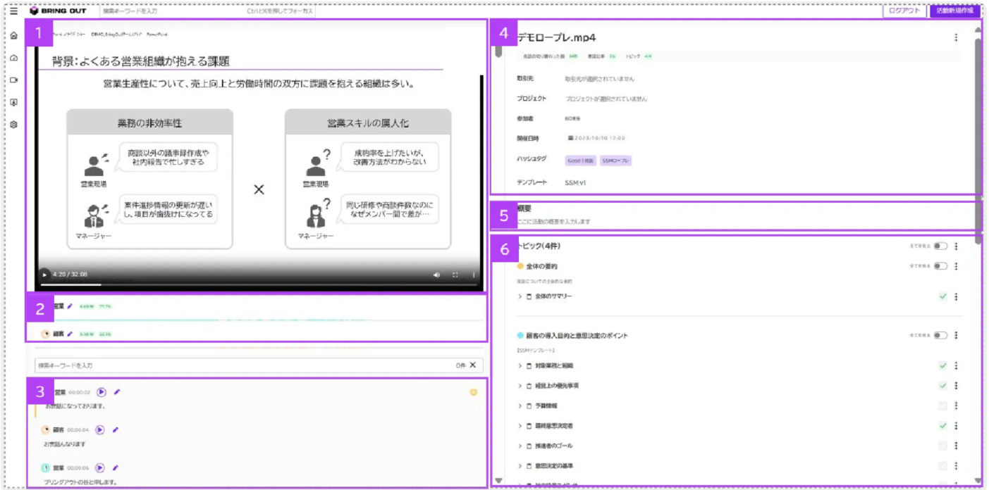Click the 活動新規作成 button
The image size is (989, 490).
tap(955, 11)
